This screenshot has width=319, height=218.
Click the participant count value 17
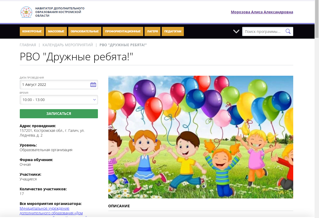coord(22,194)
